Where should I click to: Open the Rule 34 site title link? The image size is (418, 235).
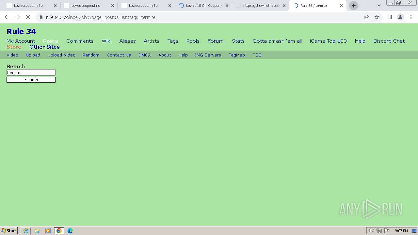coord(21,31)
